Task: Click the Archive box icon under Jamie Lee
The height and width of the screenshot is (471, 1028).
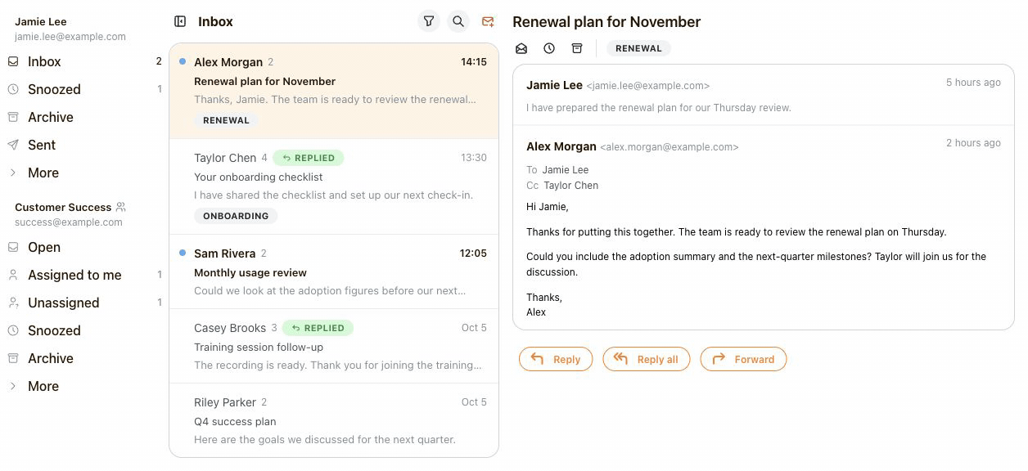Action: pos(13,117)
